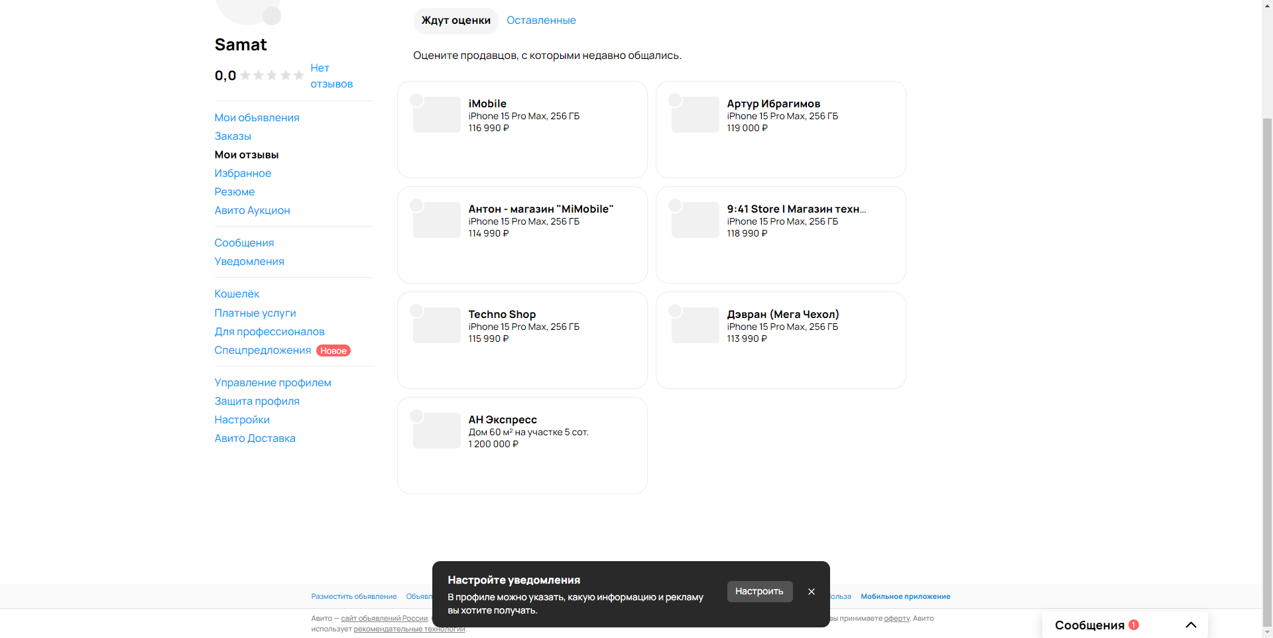Open Сообщения in the profile menu
Image resolution: width=1273 pixels, height=638 pixels.
coord(244,242)
